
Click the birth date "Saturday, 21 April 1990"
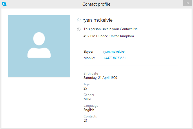pyautogui.click(x=100, y=78)
